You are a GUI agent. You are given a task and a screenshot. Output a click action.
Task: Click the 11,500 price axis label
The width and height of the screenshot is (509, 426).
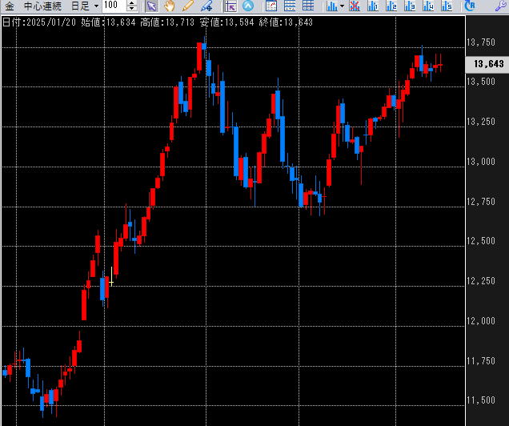coord(481,400)
